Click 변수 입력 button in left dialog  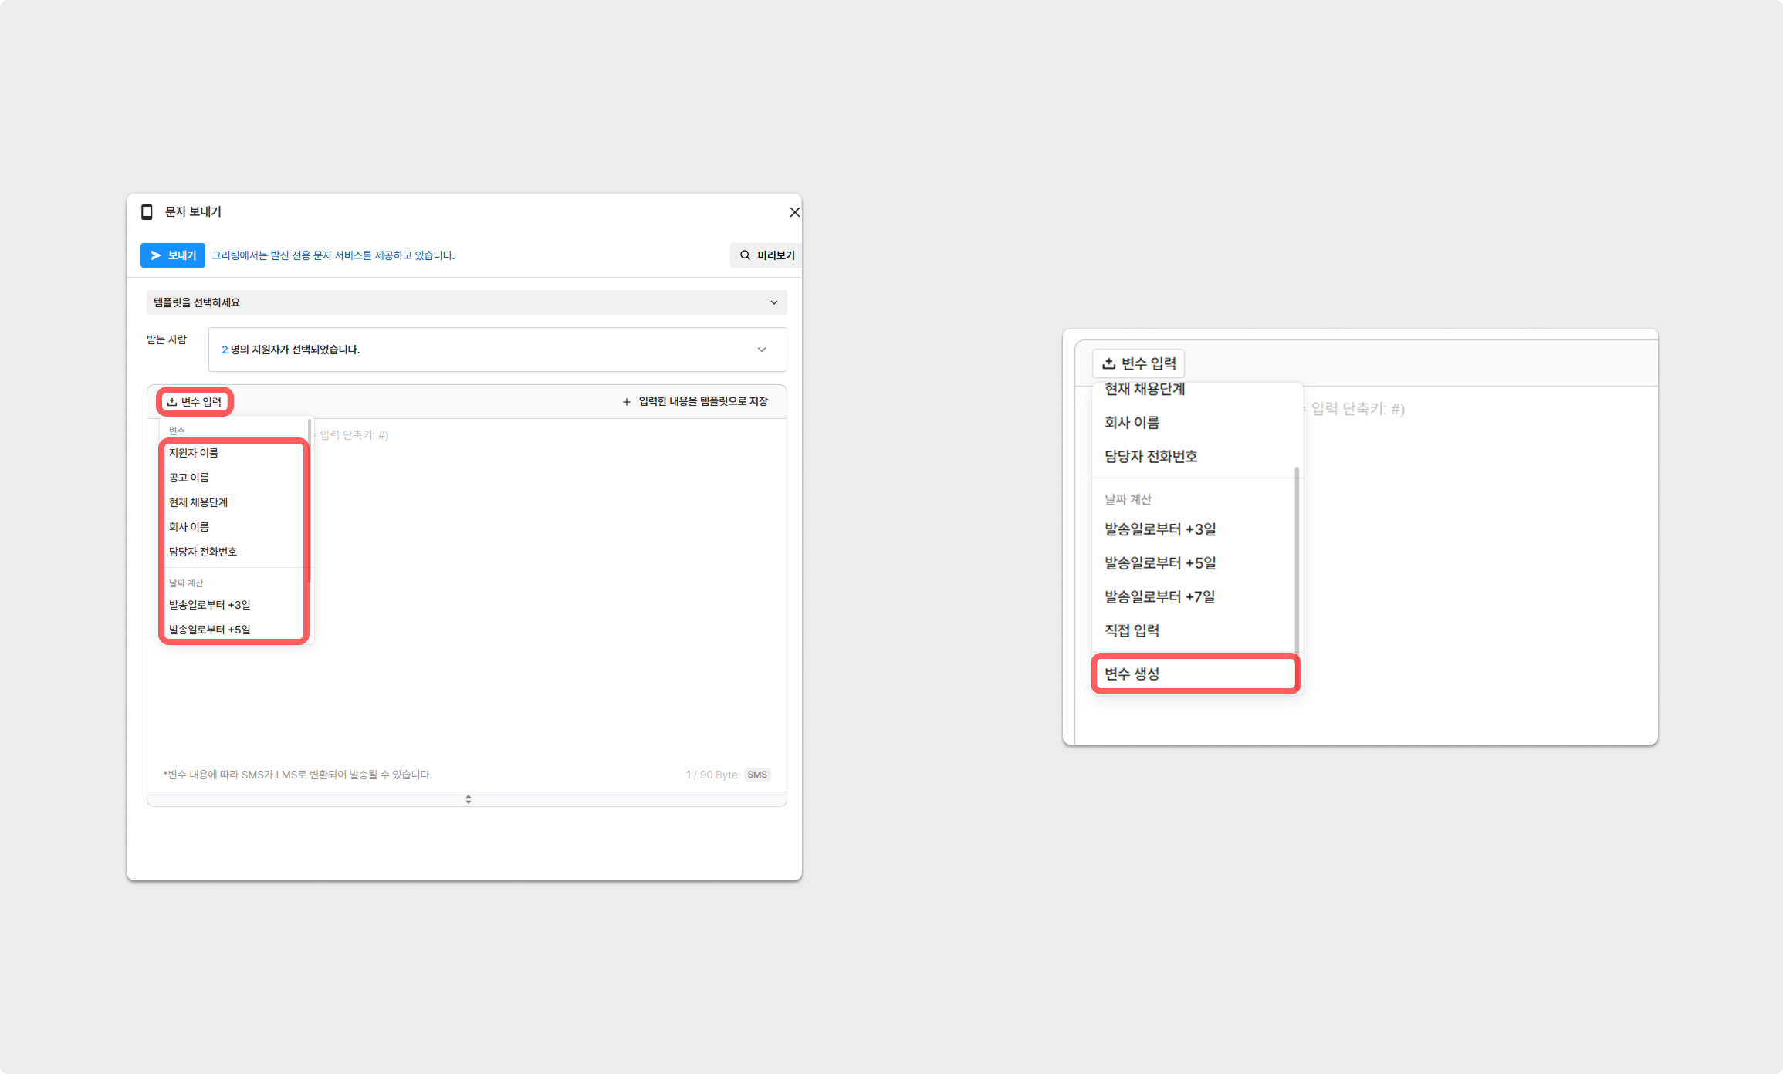click(195, 402)
